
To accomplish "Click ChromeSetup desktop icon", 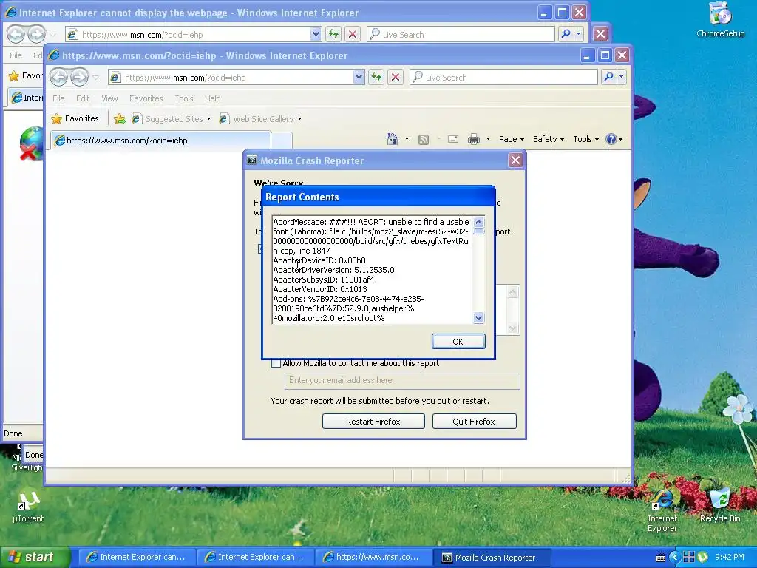I will 720,19.
